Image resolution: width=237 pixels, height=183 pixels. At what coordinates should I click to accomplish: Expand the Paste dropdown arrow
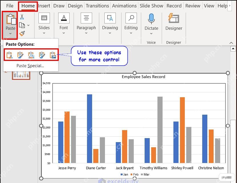click(x=10, y=33)
